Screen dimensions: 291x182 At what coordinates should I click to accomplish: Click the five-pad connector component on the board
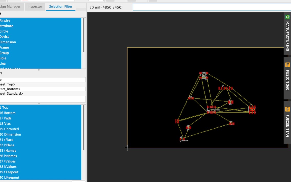coord(226,88)
